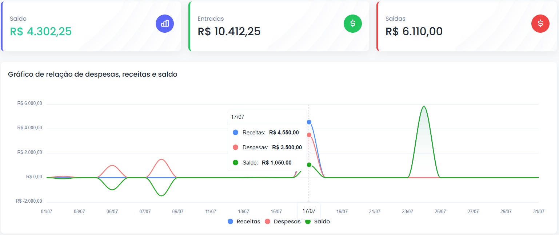Image resolution: width=559 pixels, height=235 pixels.
Task: Click the blue Receitas data point on 17/07
Action: coord(309,122)
